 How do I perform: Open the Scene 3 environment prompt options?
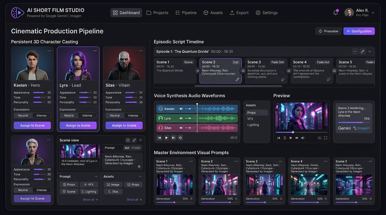coord(281,161)
